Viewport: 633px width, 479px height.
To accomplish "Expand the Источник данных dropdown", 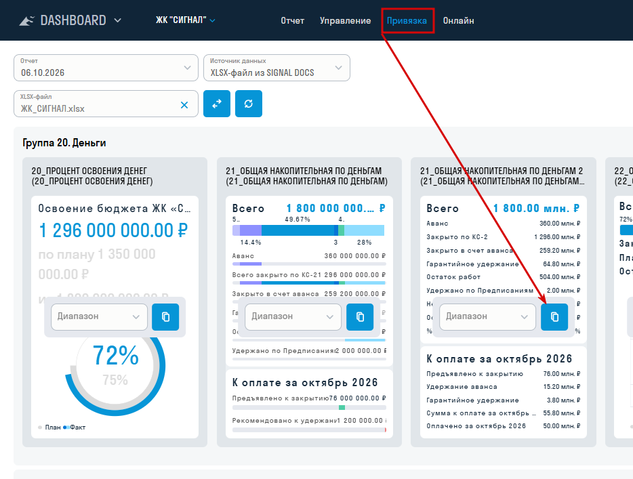I will (277, 68).
